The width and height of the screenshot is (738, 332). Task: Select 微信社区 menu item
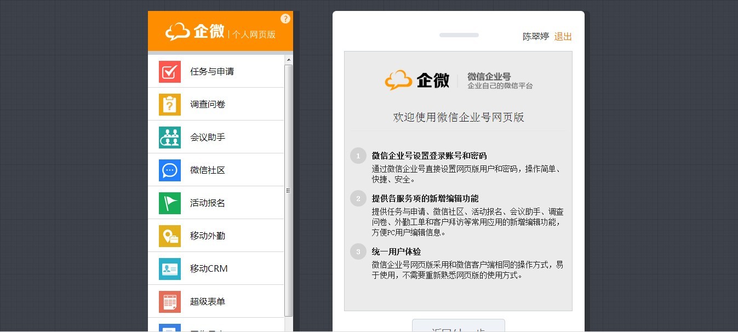[x=216, y=170]
